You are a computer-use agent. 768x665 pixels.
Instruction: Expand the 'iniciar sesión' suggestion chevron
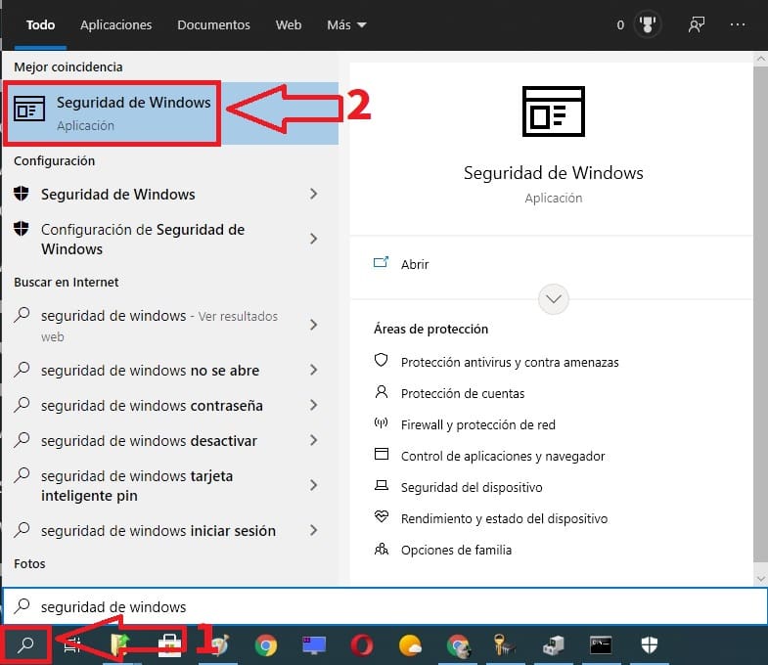(x=313, y=530)
